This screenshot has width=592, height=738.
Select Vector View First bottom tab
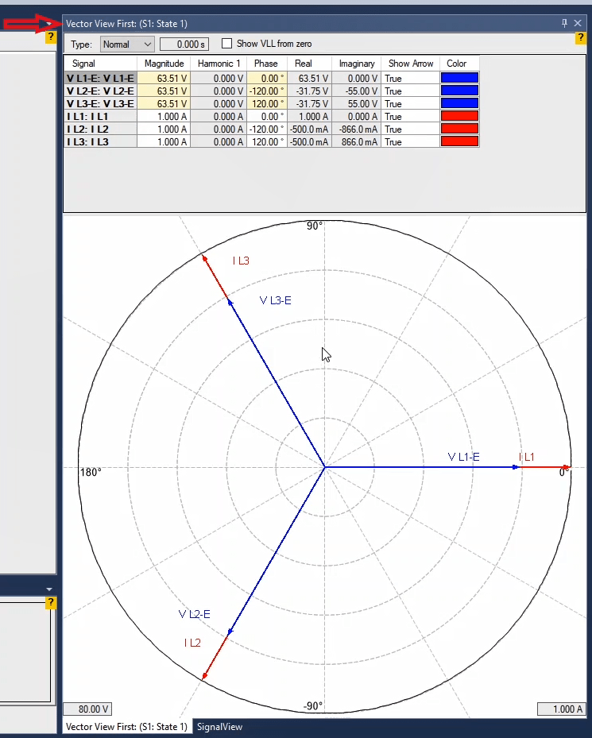point(127,727)
